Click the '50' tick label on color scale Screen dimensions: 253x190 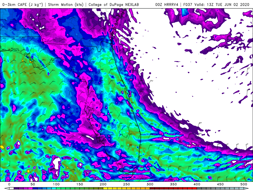[33, 184]
